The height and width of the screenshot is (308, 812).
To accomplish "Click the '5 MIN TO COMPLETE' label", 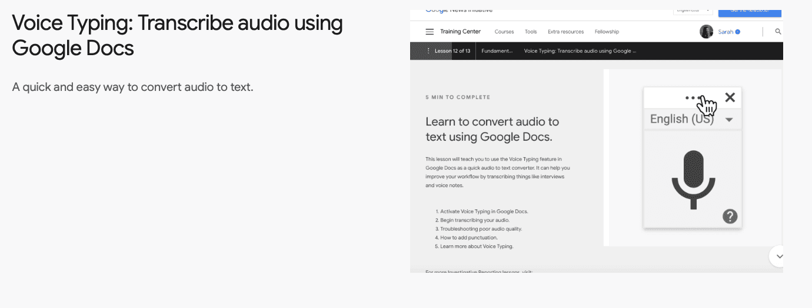I will pos(458,97).
